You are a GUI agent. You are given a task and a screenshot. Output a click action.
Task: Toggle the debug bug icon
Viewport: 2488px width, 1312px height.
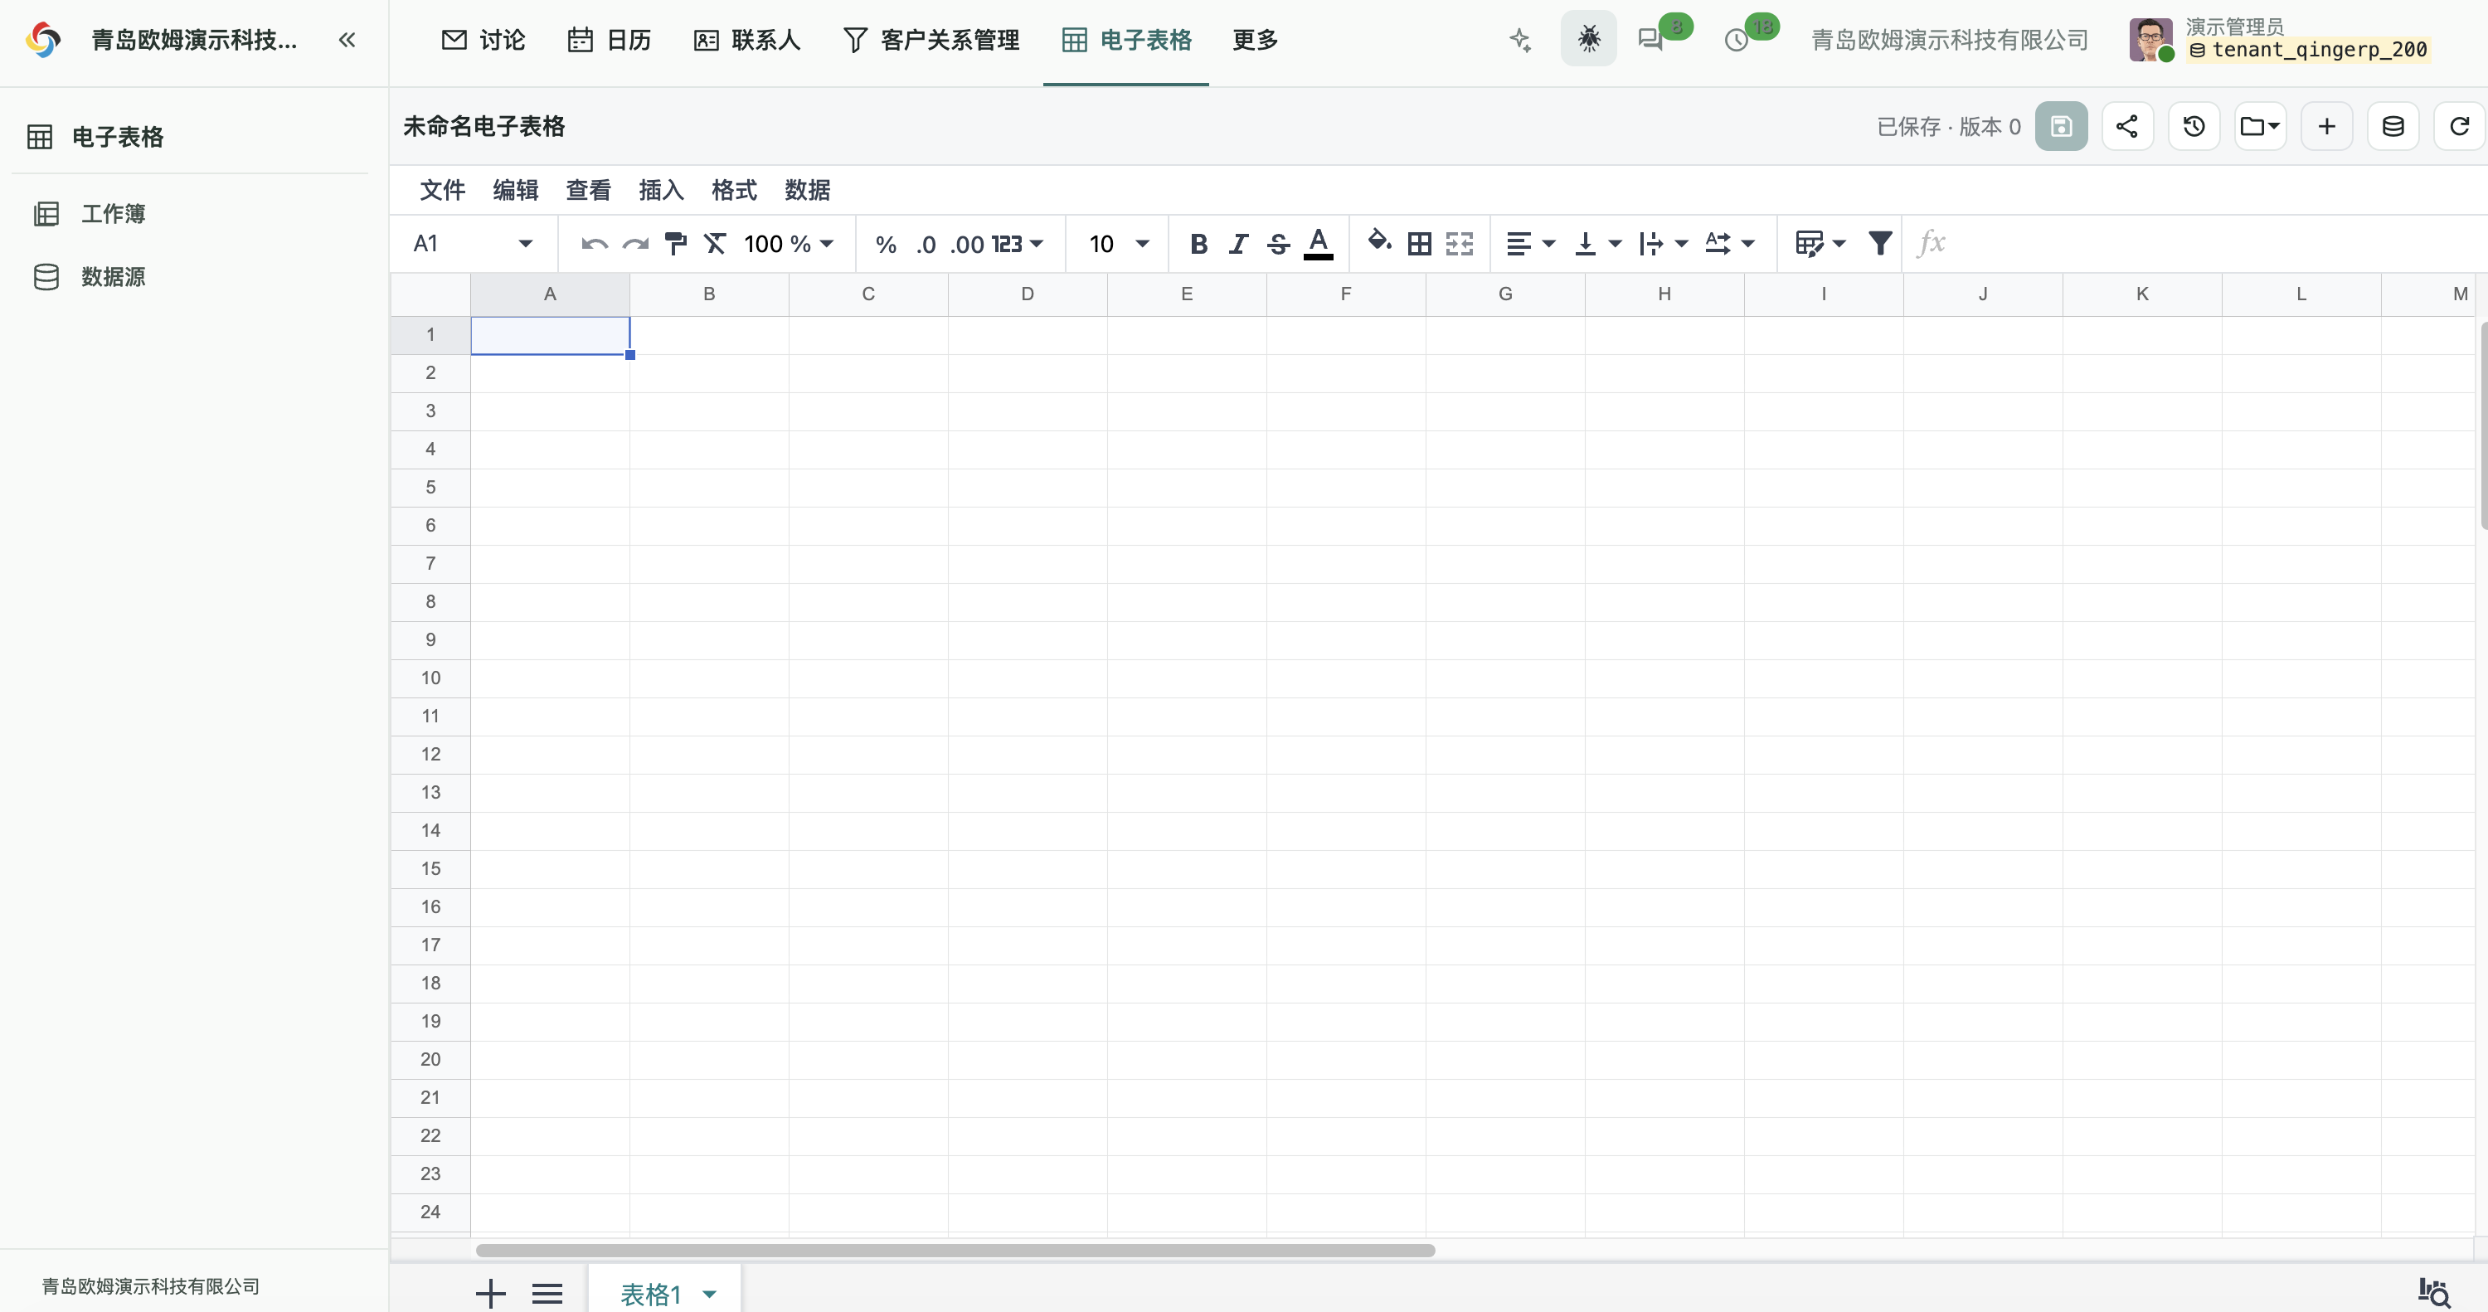click(1588, 39)
